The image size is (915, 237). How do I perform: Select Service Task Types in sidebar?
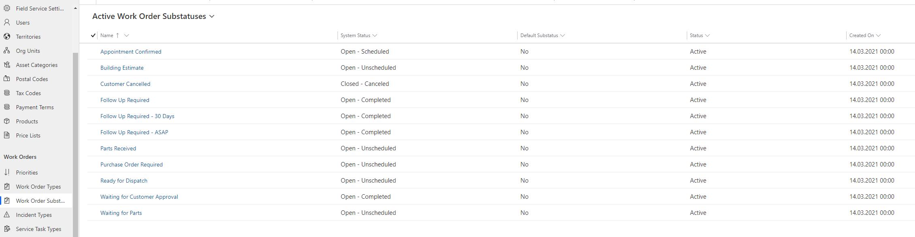click(x=38, y=229)
